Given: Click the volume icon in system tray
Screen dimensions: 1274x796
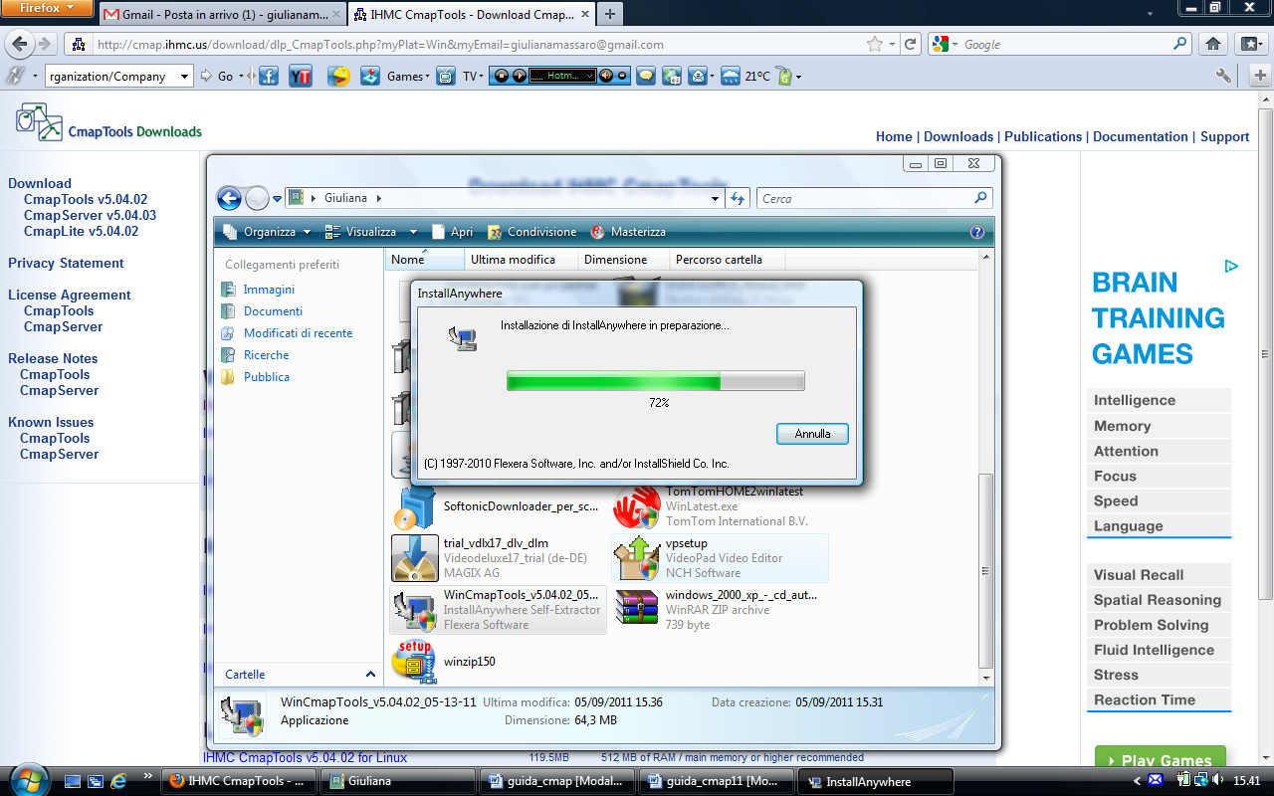Looking at the screenshot, I should tap(1218, 780).
